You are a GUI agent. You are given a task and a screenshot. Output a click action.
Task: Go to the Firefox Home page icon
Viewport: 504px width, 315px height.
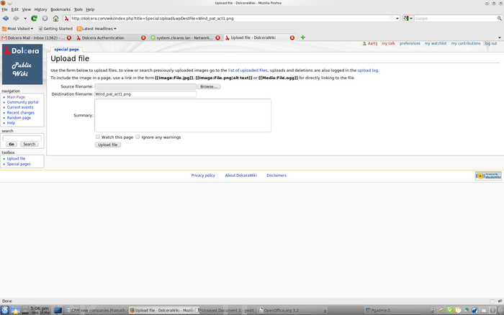[55, 18]
